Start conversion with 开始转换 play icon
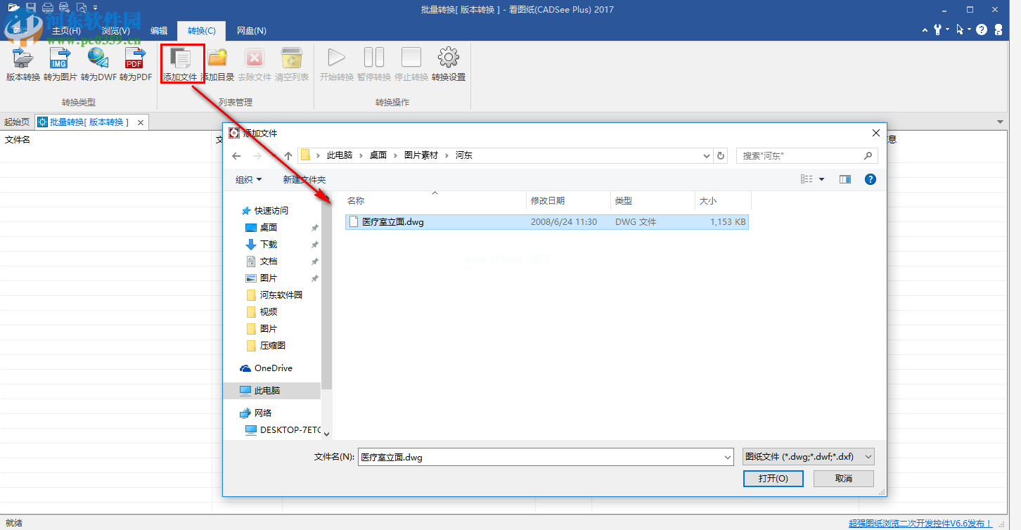Viewport: 1021px width, 530px height. pos(336,58)
